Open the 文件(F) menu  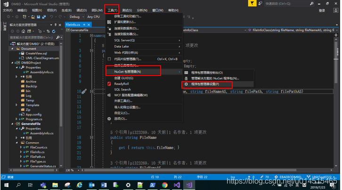click(8, 10)
